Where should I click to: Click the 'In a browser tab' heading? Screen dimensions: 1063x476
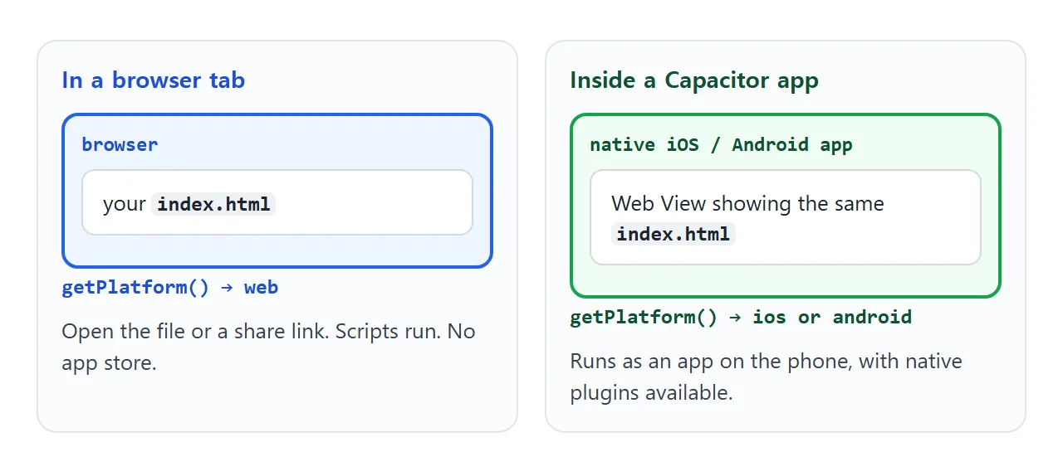[x=154, y=80]
